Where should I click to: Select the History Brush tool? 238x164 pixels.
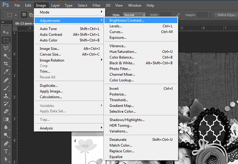coord(6,104)
